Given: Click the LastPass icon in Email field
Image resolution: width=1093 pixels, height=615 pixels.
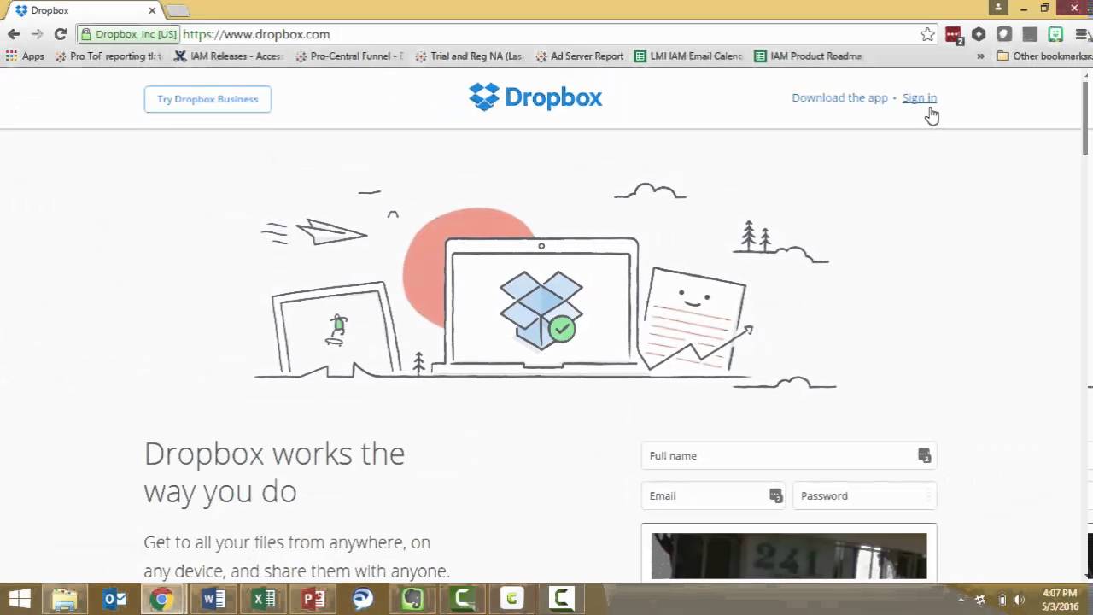Looking at the screenshot, I should click(775, 495).
